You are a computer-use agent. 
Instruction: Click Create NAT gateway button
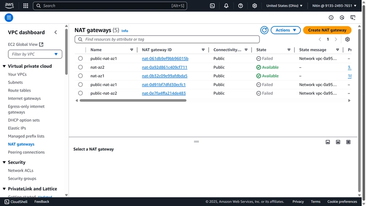327,30
